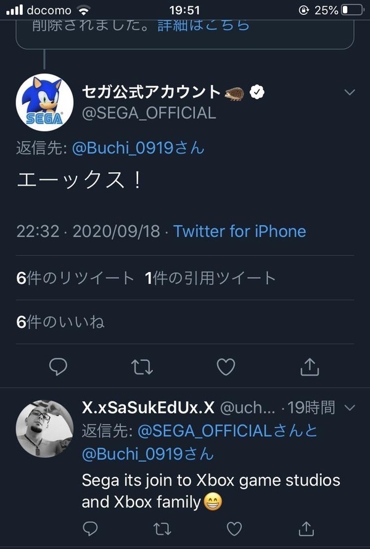The height and width of the screenshot is (549, 370).
Task: Retweet the SEGA official tweet
Action: [142, 367]
